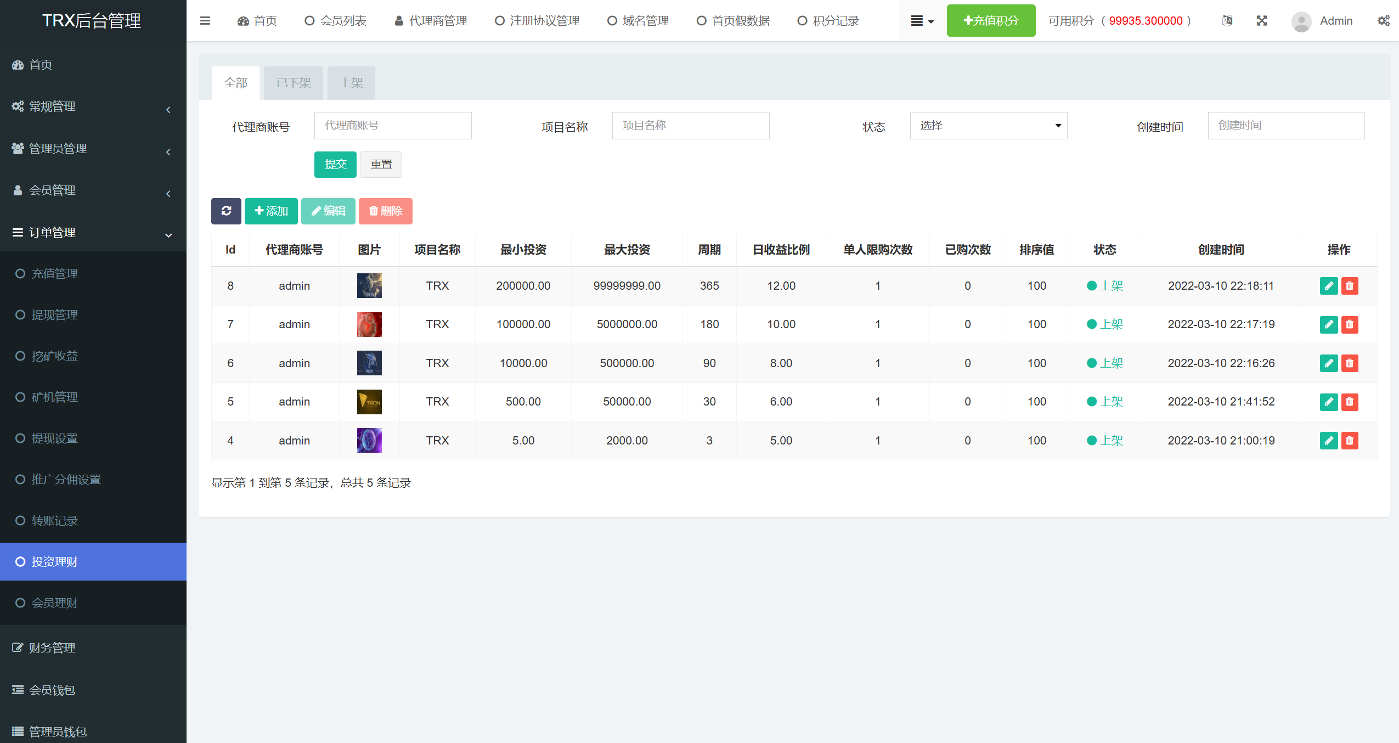
Task: Click the edit pencil icon for row Id 8
Action: (1328, 286)
